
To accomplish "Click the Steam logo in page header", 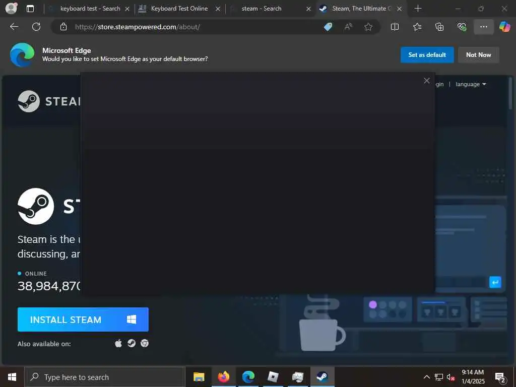I will coord(49,101).
